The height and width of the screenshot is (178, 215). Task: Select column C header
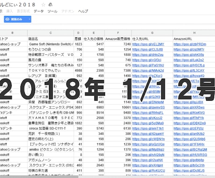[50, 33]
